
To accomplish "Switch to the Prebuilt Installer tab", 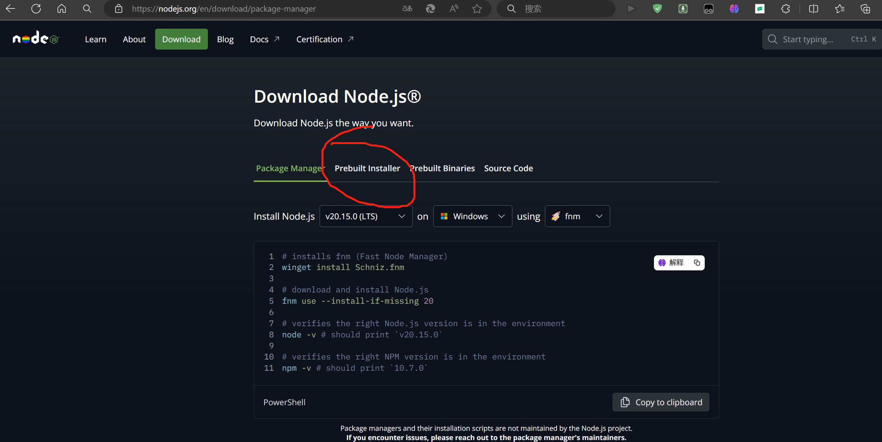I will click(367, 168).
